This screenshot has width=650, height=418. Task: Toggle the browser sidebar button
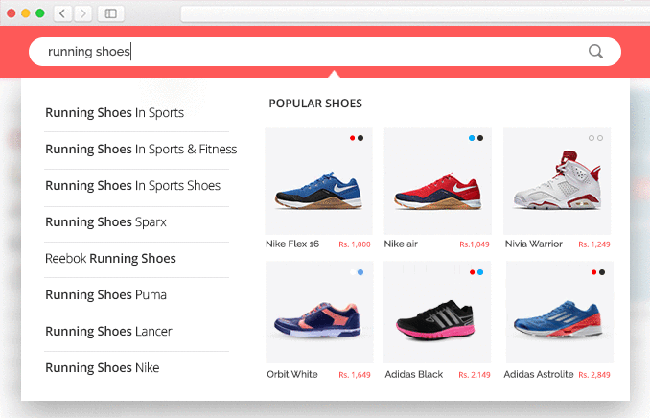click(x=110, y=13)
